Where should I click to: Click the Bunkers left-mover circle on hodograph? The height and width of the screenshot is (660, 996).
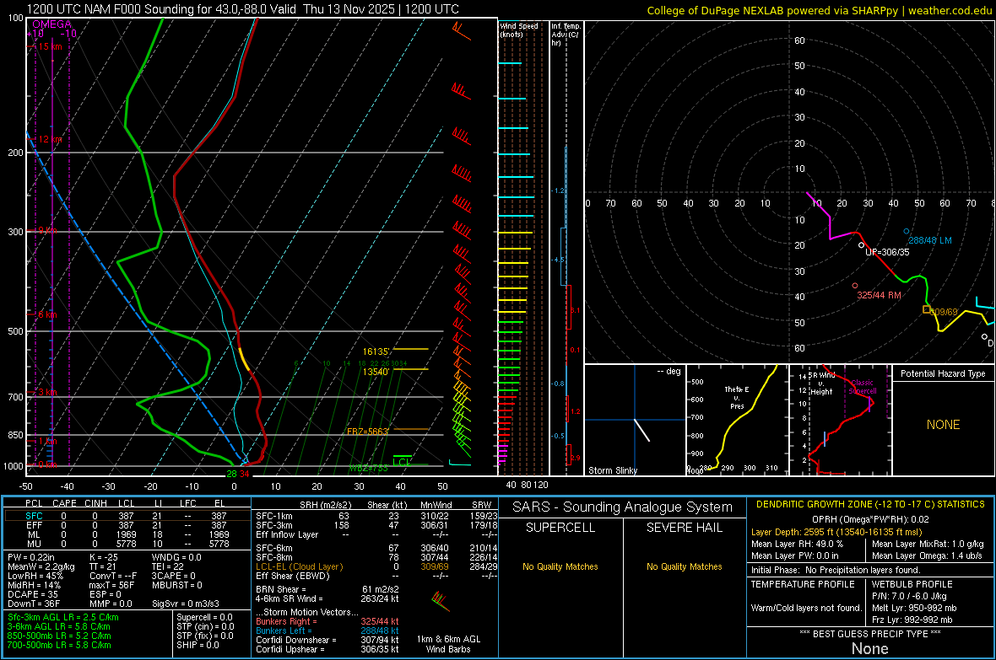coord(907,232)
